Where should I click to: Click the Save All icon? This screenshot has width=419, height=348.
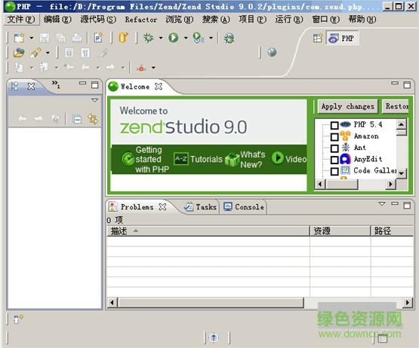[x=60, y=38]
